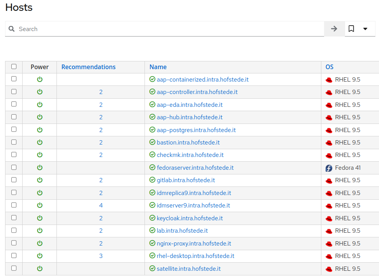379x277 pixels.
Task: Click Red Hat icon in bastion row
Action: tap(329, 143)
